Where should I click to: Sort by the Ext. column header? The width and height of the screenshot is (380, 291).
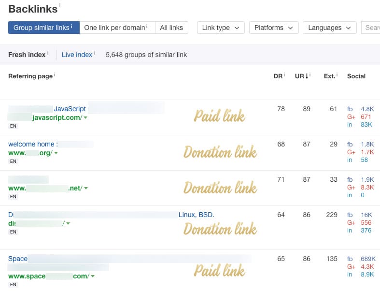(x=329, y=76)
